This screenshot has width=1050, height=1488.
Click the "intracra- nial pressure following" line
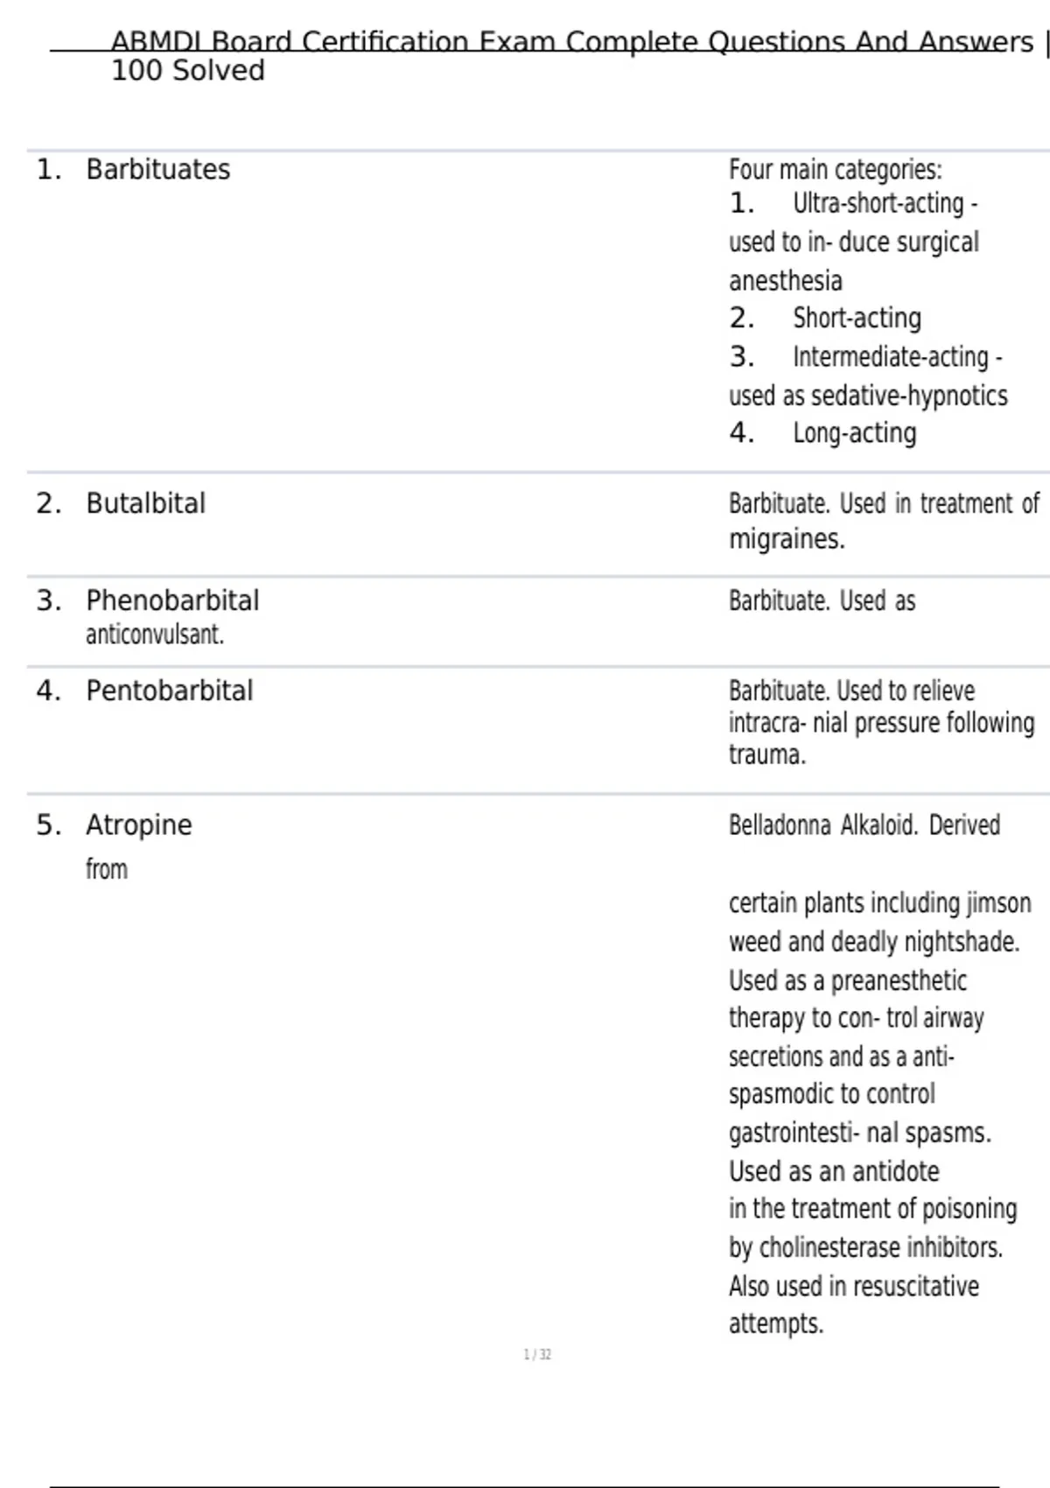pos(881,723)
